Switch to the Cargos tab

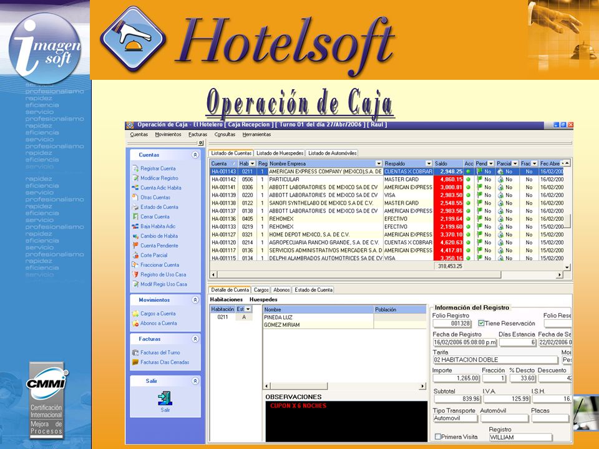261,290
